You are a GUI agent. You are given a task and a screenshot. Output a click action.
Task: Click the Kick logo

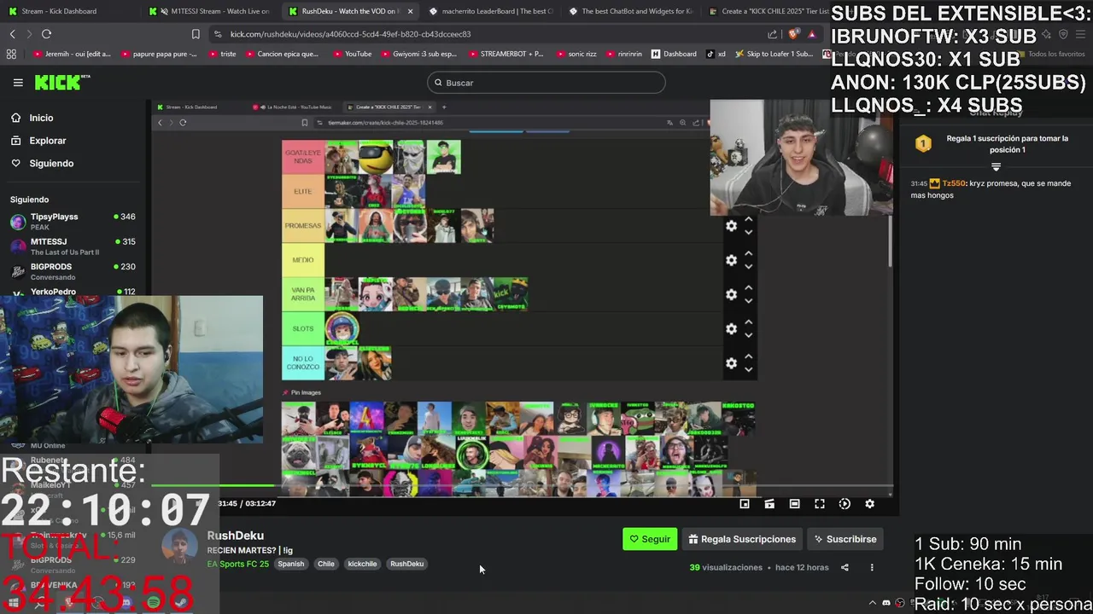pos(62,83)
